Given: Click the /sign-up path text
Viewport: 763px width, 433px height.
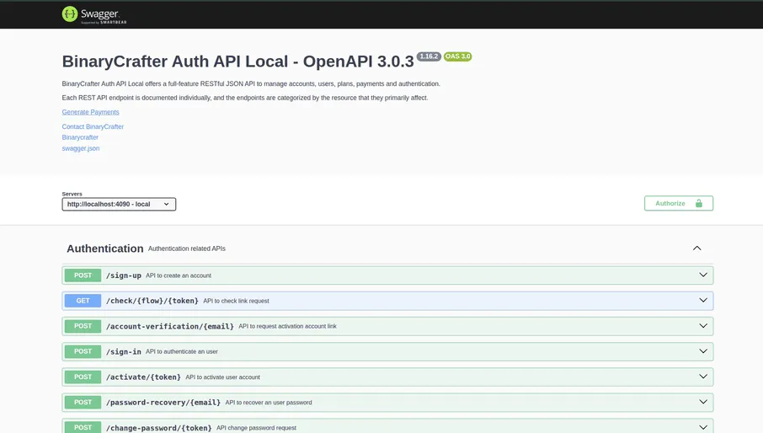Looking at the screenshot, I should 124,275.
